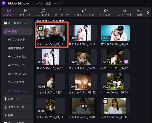Image resolution: width=152 pixels, height=123 pixels.
Task: Select the ハニービーマ..._06_11 thumbnail
Action: click(x=115, y=81)
